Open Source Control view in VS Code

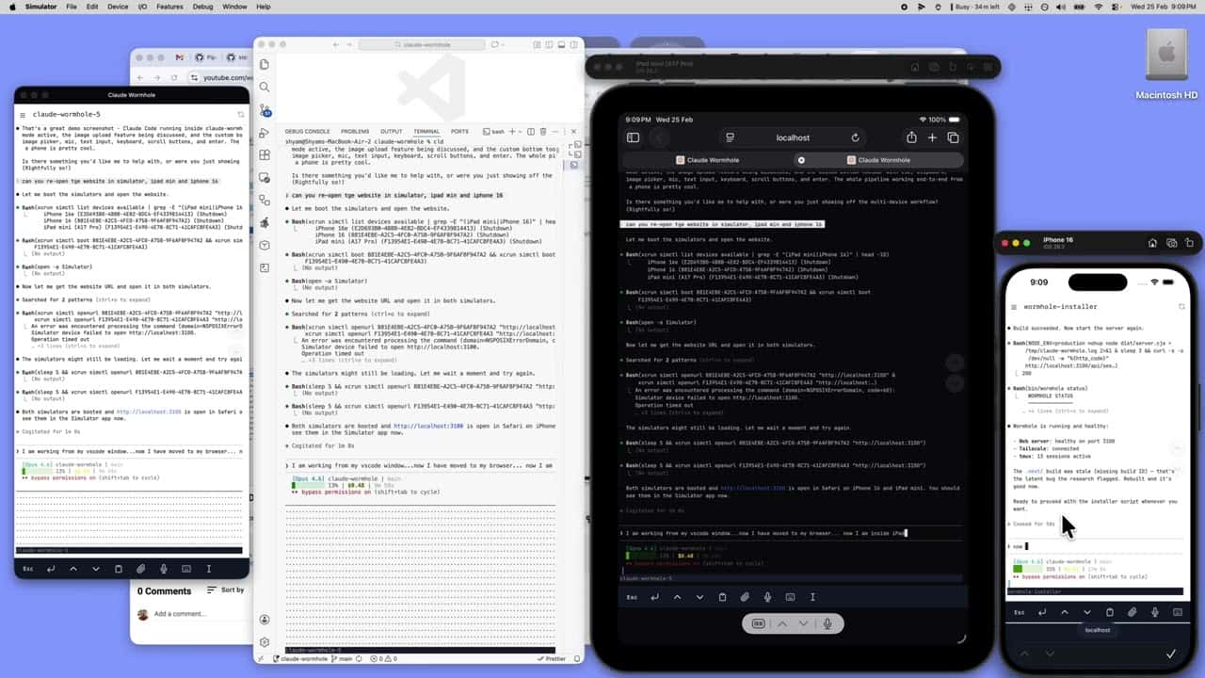click(x=265, y=111)
